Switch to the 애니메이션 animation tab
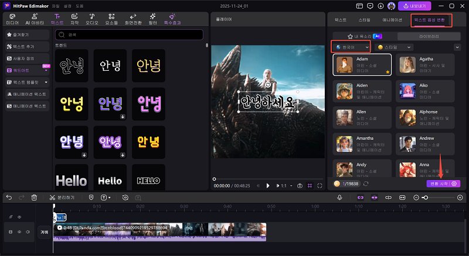This screenshot has width=469, height=256. click(x=392, y=20)
